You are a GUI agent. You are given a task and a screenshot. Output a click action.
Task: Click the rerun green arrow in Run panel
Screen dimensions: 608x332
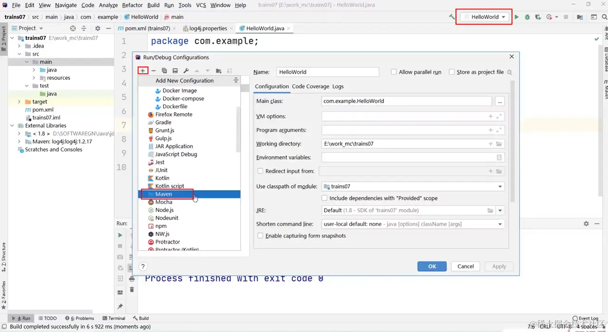[x=120, y=235]
